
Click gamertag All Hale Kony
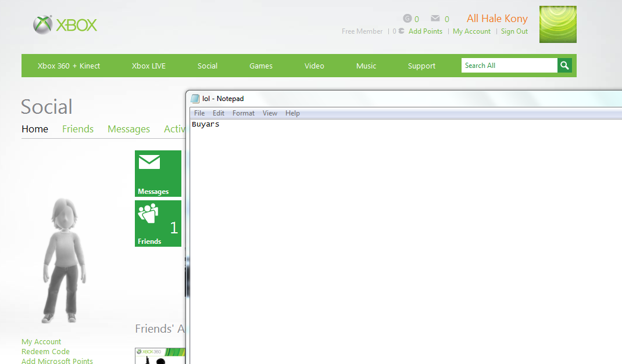497,19
